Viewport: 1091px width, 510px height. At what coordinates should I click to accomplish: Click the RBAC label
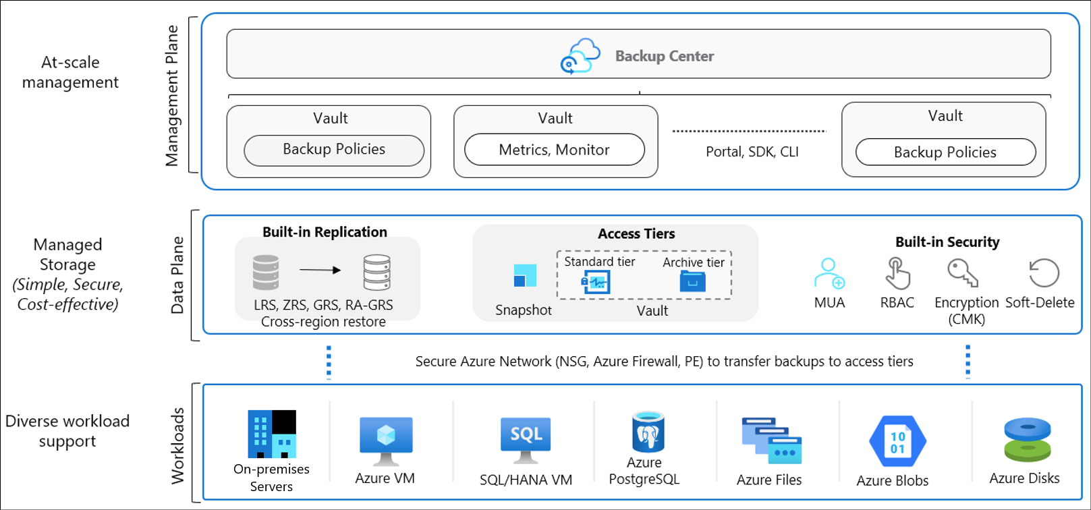897,303
